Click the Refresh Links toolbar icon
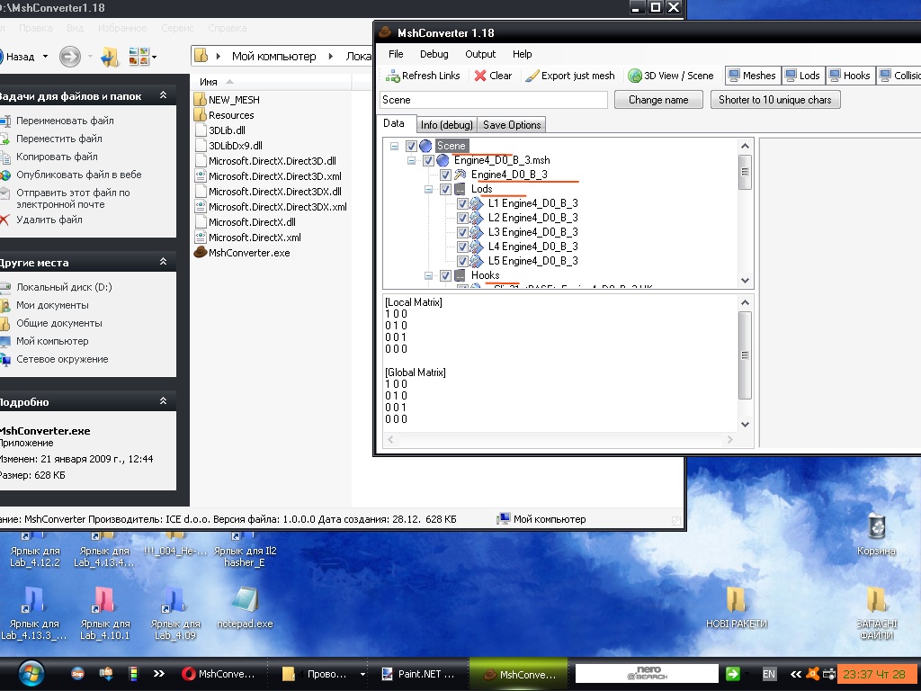 (x=392, y=76)
